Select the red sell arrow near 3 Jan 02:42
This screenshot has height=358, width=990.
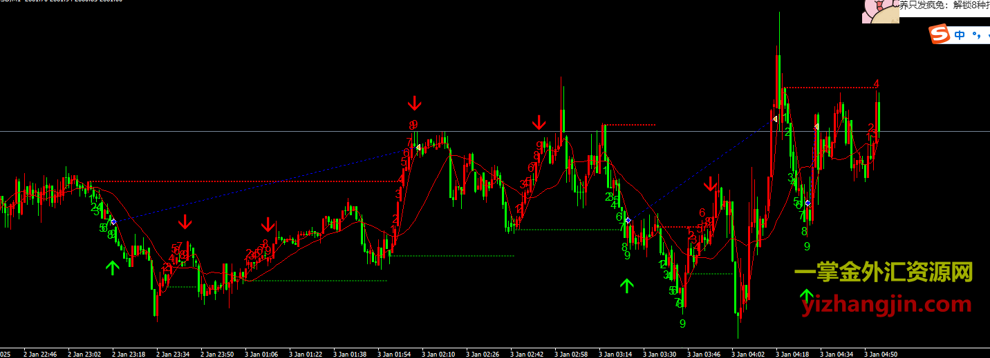(x=539, y=123)
